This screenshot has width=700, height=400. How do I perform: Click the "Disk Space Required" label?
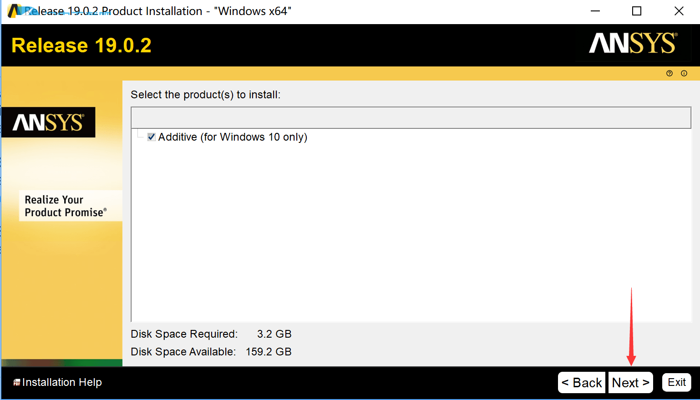coord(184,334)
